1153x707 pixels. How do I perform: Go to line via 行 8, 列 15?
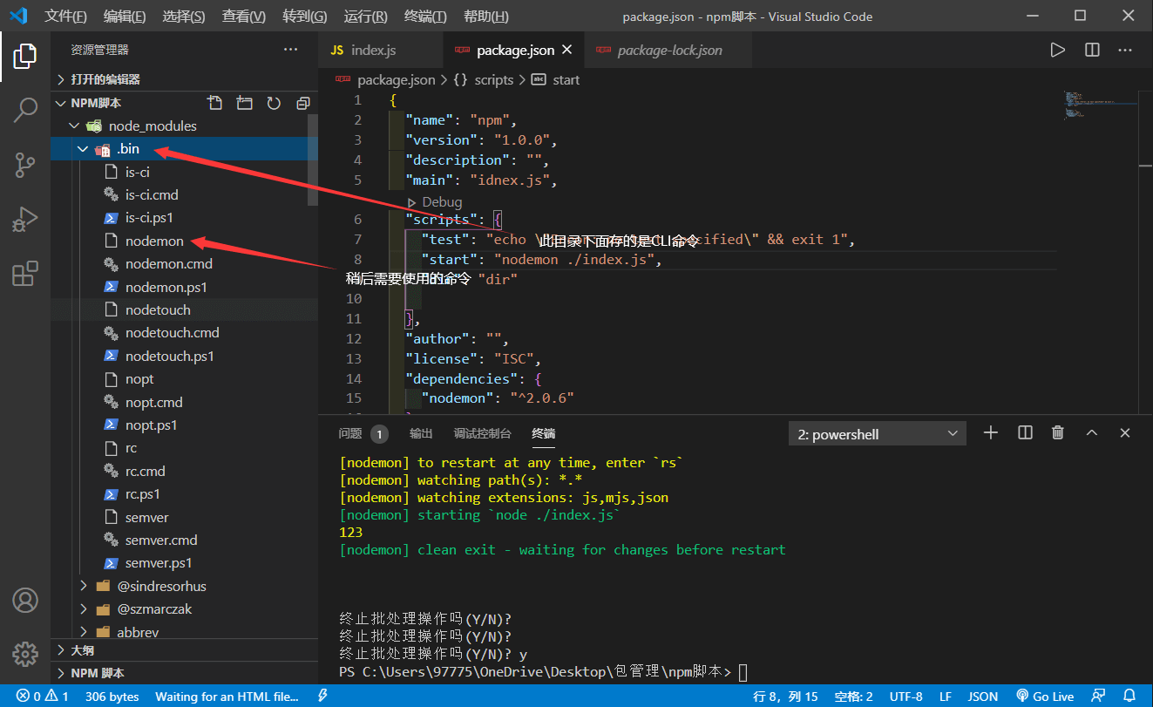pos(784,697)
